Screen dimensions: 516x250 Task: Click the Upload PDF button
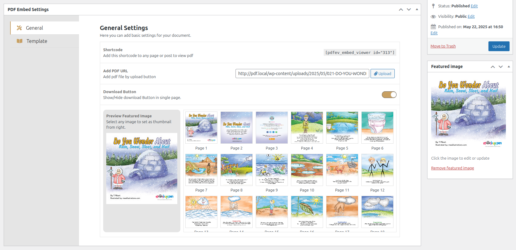click(x=382, y=74)
